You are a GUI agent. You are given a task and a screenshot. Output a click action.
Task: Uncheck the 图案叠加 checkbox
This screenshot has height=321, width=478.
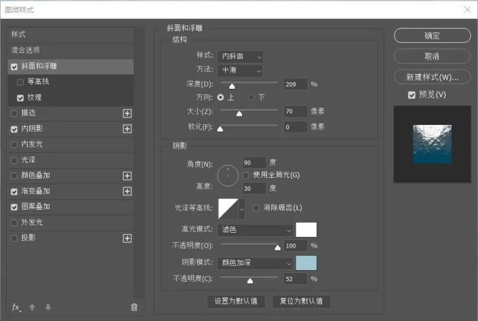14,207
